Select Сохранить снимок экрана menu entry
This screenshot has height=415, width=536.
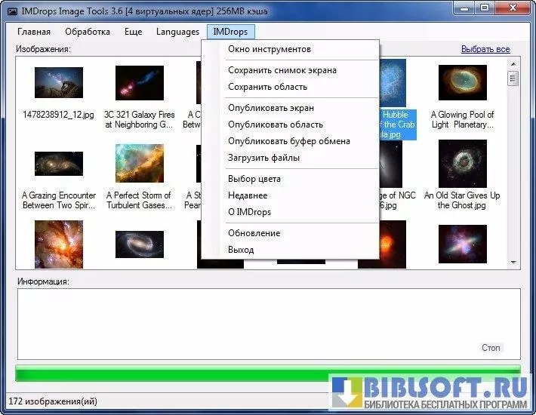(x=282, y=70)
